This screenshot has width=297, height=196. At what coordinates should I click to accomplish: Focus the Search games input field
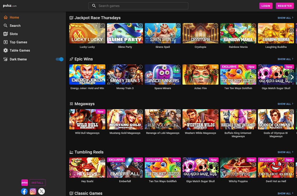click(138, 6)
